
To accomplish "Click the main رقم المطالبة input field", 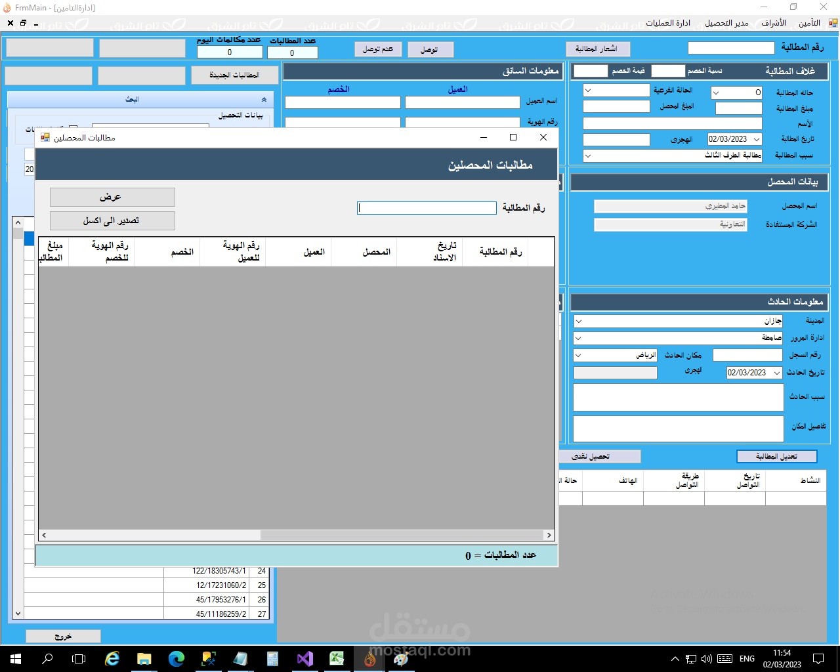I will 731,48.
